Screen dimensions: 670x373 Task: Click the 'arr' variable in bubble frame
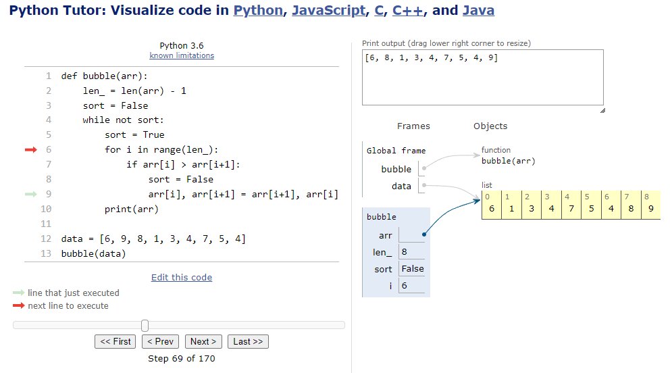click(386, 236)
